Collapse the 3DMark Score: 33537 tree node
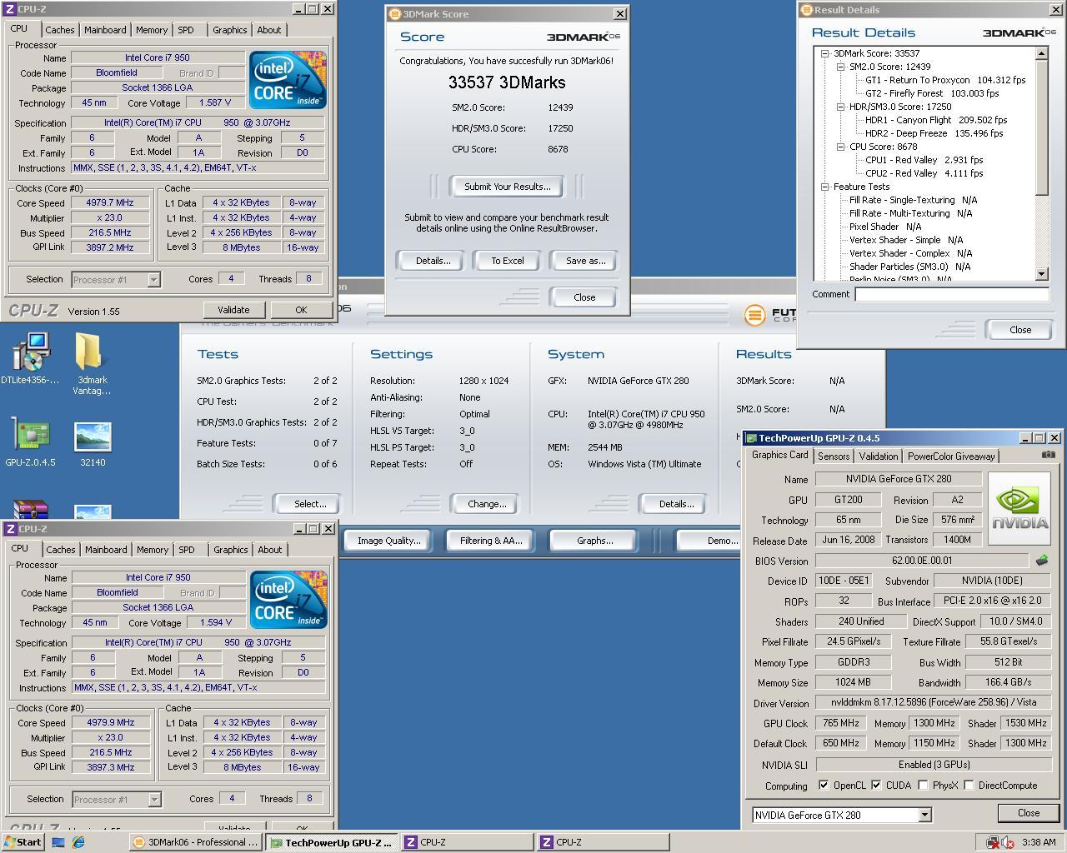1067x853 pixels. (824, 53)
